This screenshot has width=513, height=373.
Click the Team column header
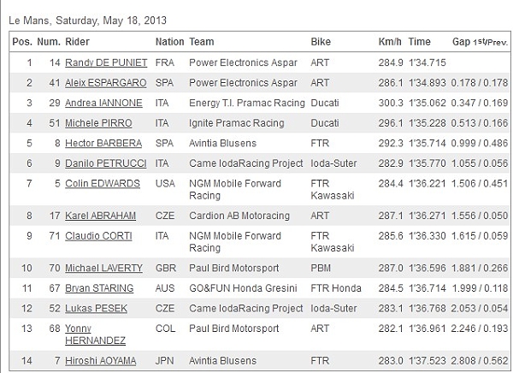click(202, 42)
